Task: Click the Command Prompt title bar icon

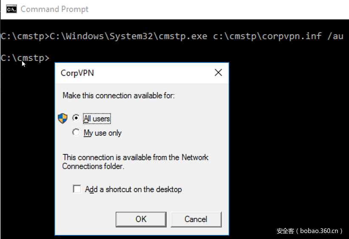Action: [x=11, y=9]
